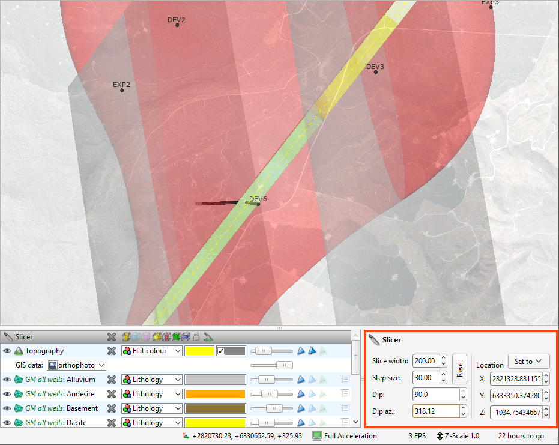559x445 pixels.
Task: Click first blue triangle on Basement row
Action: click(301, 408)
